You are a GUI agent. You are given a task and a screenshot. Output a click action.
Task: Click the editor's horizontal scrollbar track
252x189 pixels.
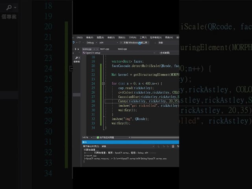click(x=155, y=137)
